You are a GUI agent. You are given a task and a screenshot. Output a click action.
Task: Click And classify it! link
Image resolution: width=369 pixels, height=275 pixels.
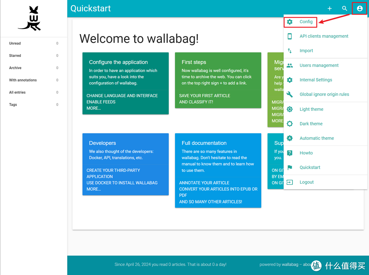tap(196, 102)
